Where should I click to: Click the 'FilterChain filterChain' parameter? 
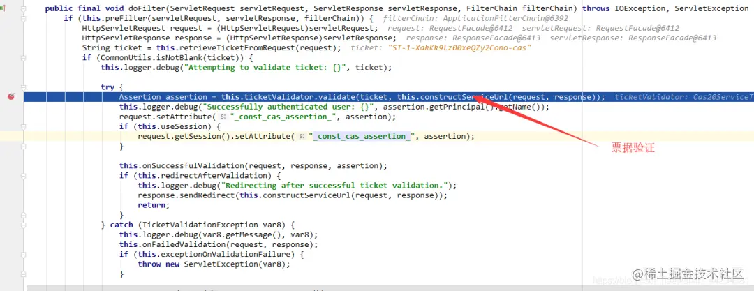coord(522,8)
